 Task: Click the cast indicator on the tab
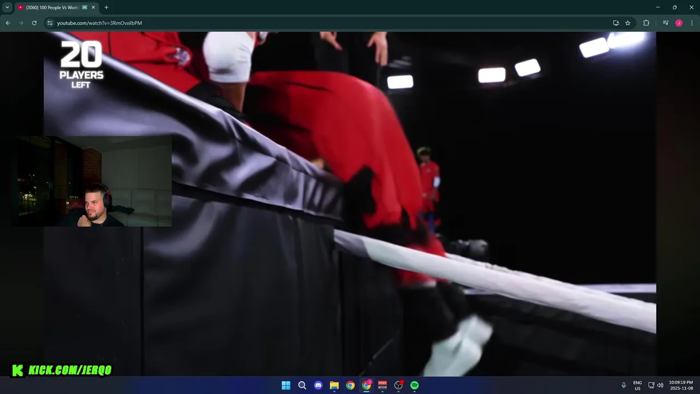(x=85, y=8)
